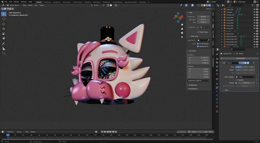Open the Tool properties tab (screwdriver and wrench)
The height and width of the screenshot is (143, 260).
[x=217, y=54]
